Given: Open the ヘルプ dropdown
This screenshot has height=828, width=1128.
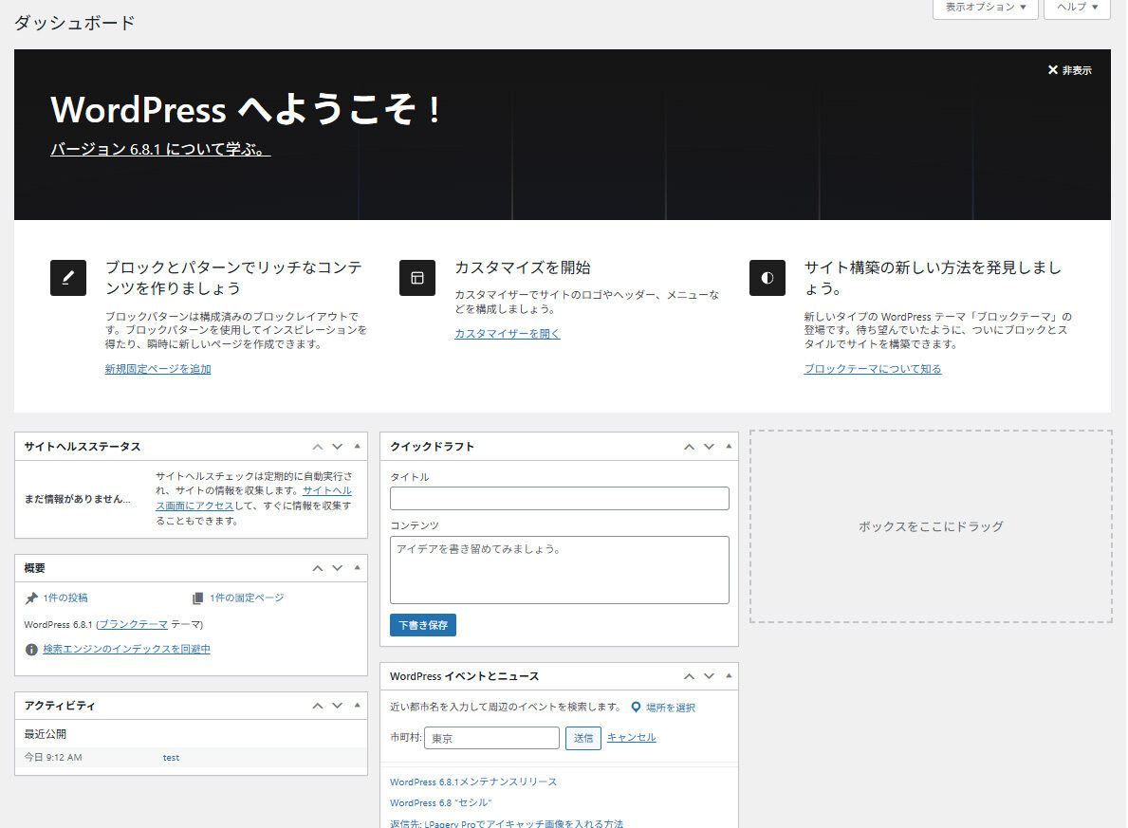Looking at the screenshot, I should [x=1077, y=8].
